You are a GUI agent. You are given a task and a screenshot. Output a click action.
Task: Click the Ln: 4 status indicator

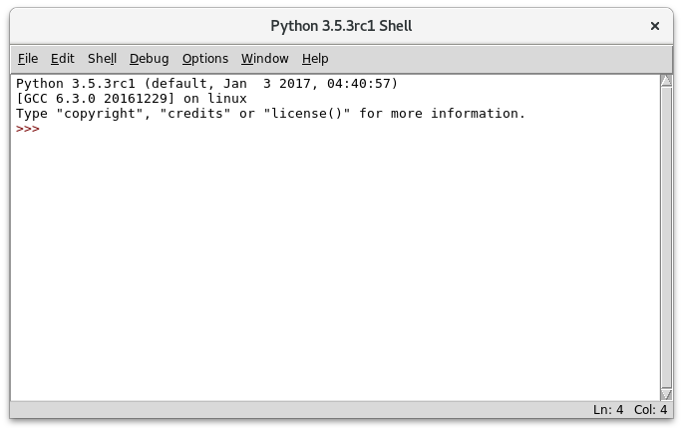[607, 410]
